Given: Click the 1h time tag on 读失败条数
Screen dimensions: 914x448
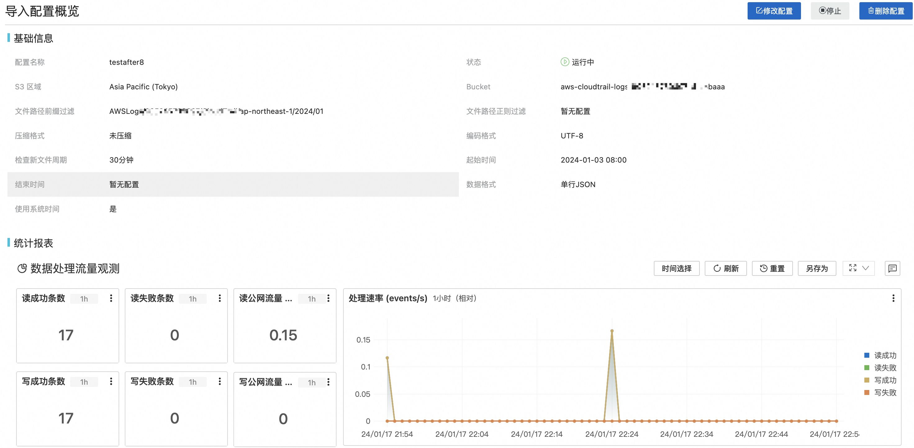Looking at the screenshot, I should [x=193, y=299].
